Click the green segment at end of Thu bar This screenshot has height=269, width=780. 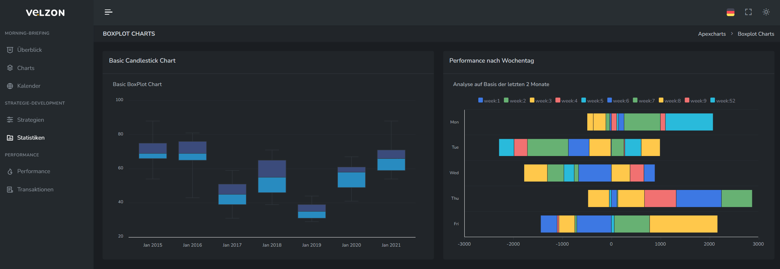click(x=737, y=198)
